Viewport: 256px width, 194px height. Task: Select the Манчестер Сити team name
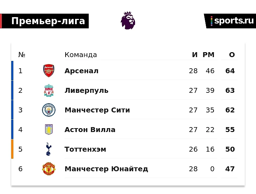point(97,110)
